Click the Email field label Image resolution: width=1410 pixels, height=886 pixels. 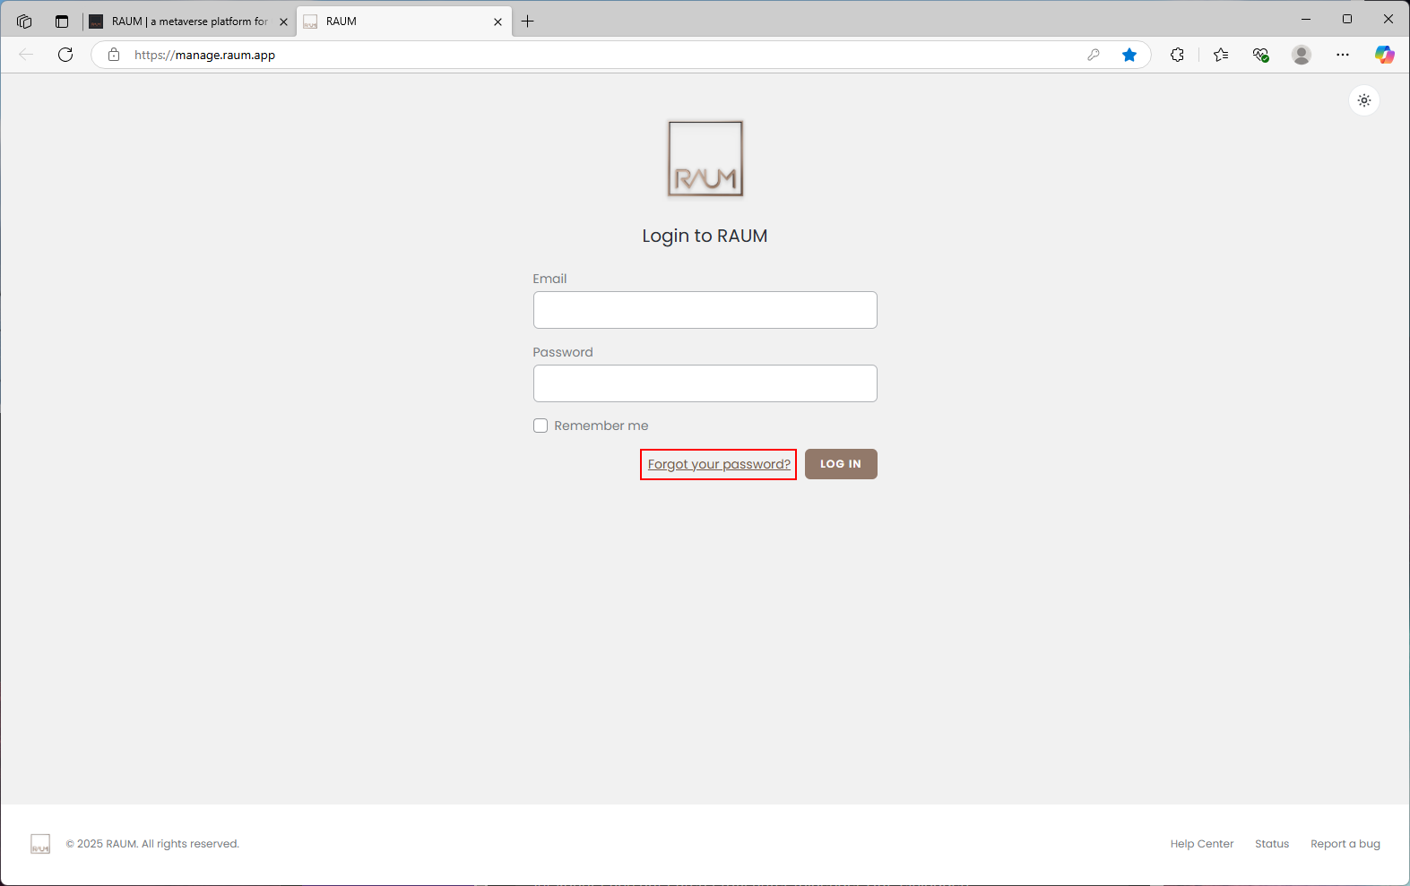(549, 279)
